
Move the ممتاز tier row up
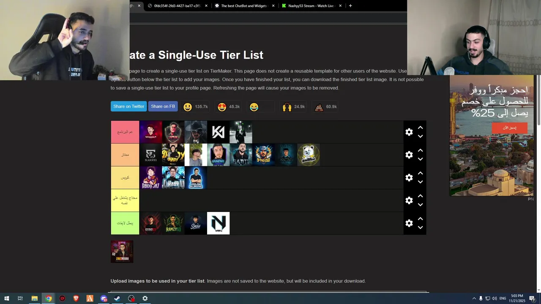click(x=420, y=150)
